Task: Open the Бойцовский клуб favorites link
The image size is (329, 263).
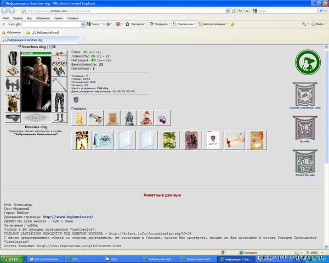Action: (46, 32)
